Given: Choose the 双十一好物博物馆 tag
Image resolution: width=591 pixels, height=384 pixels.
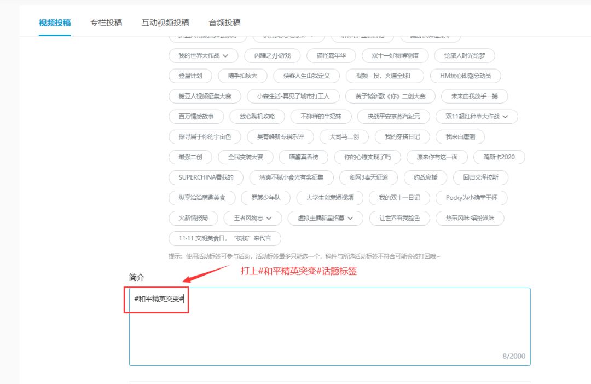Looking at the screenshot, I should pos(395,55).
